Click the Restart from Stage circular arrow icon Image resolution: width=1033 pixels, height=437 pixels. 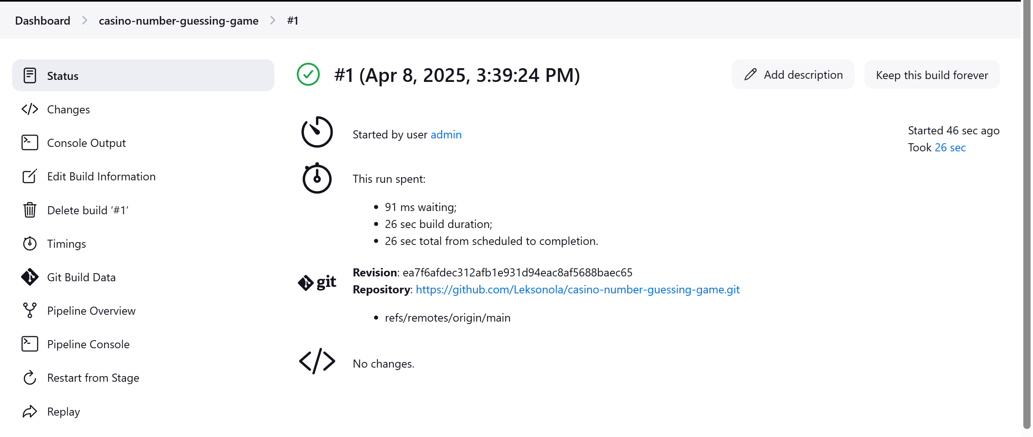pyautogui.click(x=30, y=377)
